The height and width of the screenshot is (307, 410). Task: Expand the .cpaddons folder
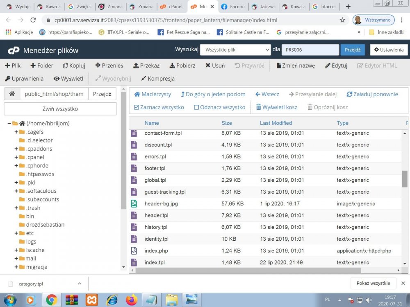pos(16,149)
